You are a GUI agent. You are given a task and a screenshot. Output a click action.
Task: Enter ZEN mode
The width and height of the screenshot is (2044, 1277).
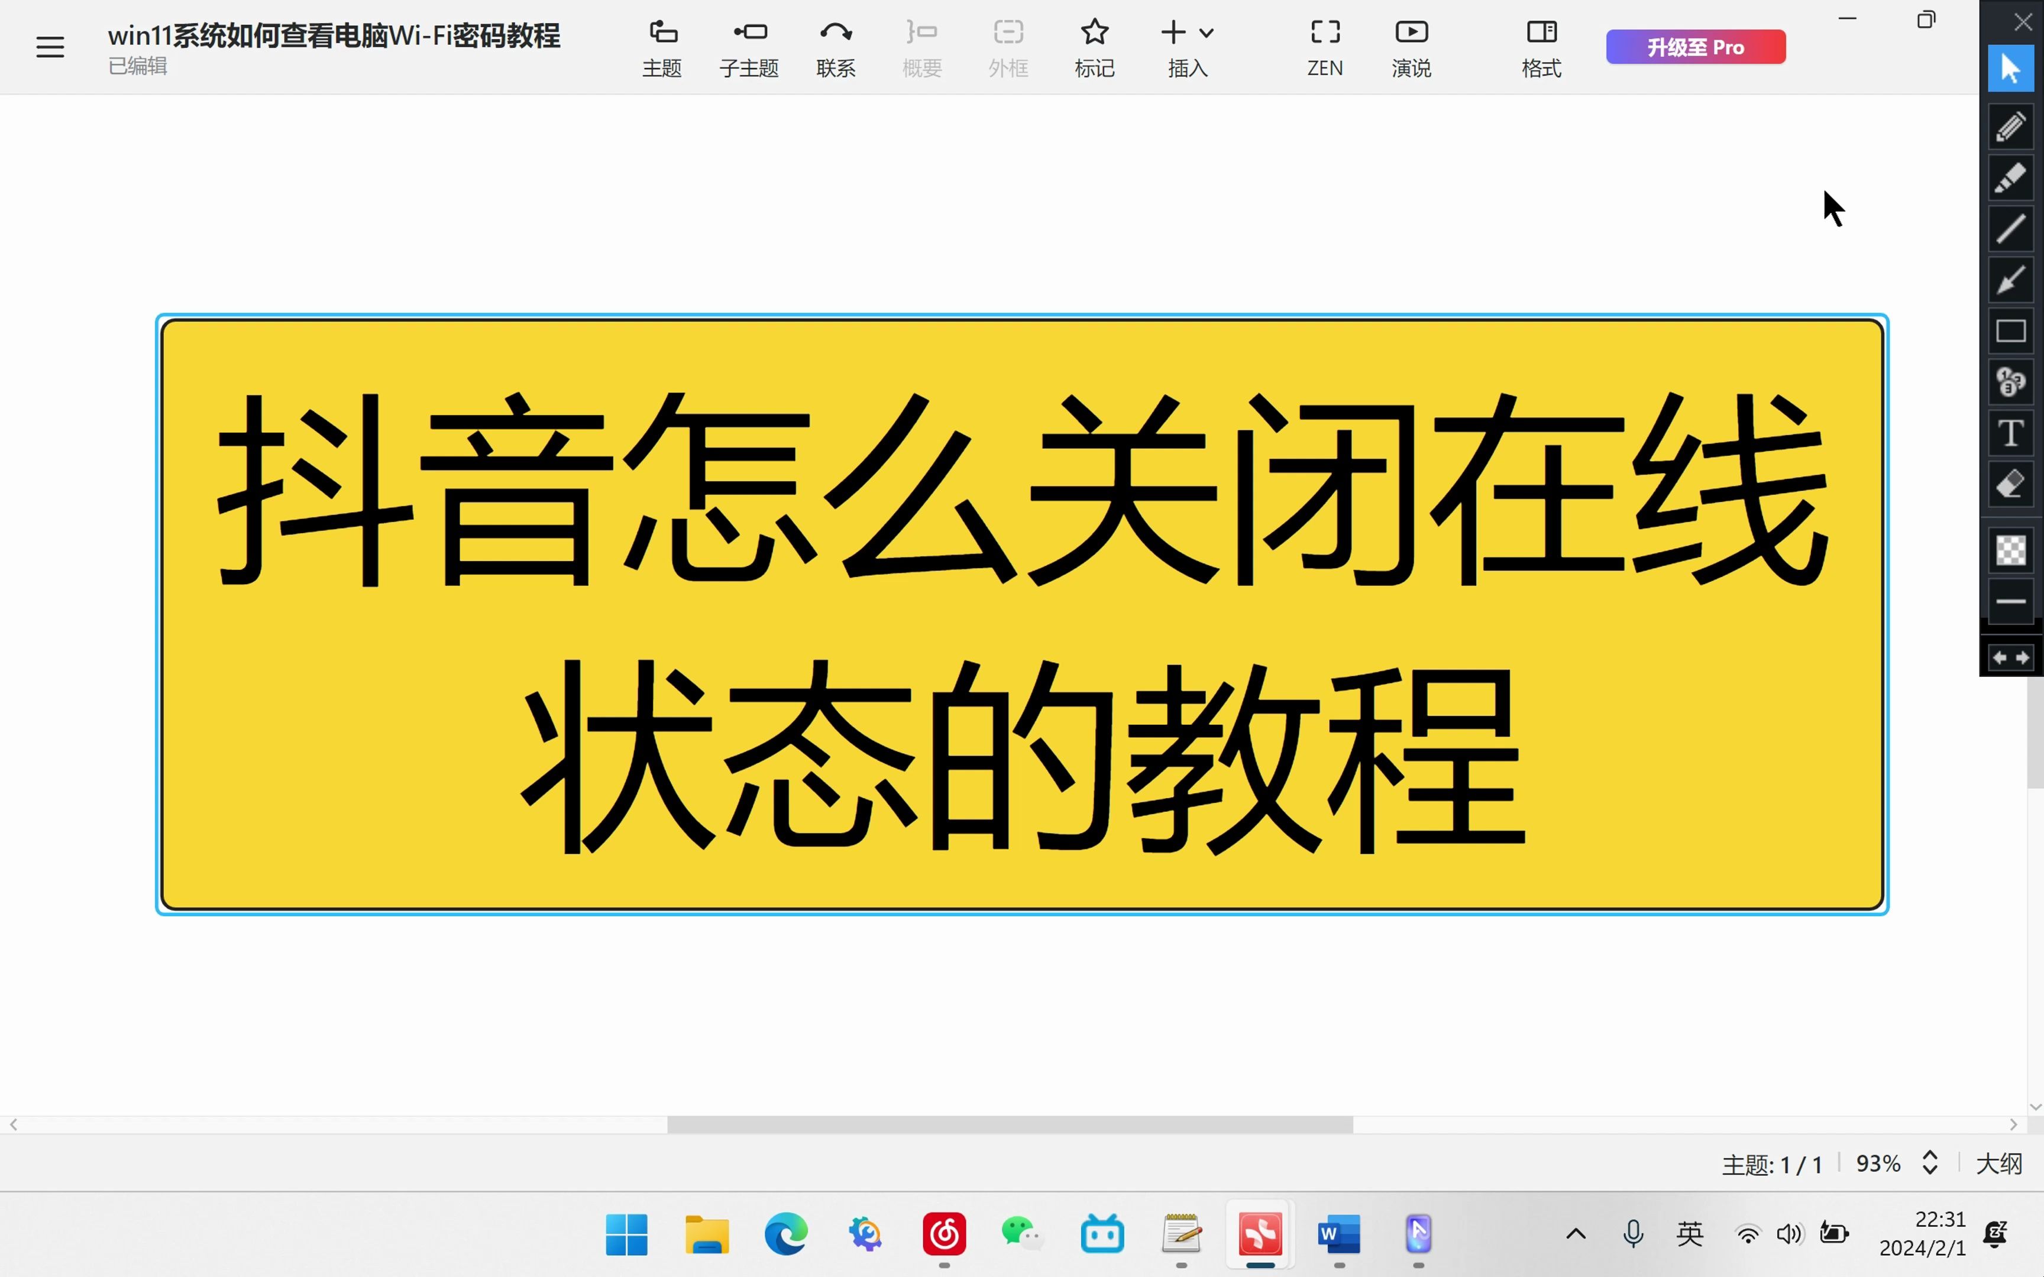1325,49
